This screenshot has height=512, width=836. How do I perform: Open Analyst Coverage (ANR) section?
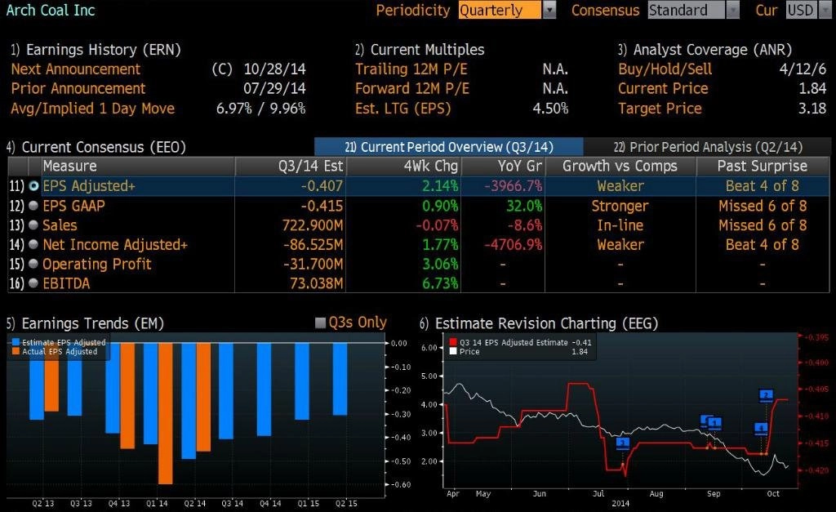click(x=705, y=50)
